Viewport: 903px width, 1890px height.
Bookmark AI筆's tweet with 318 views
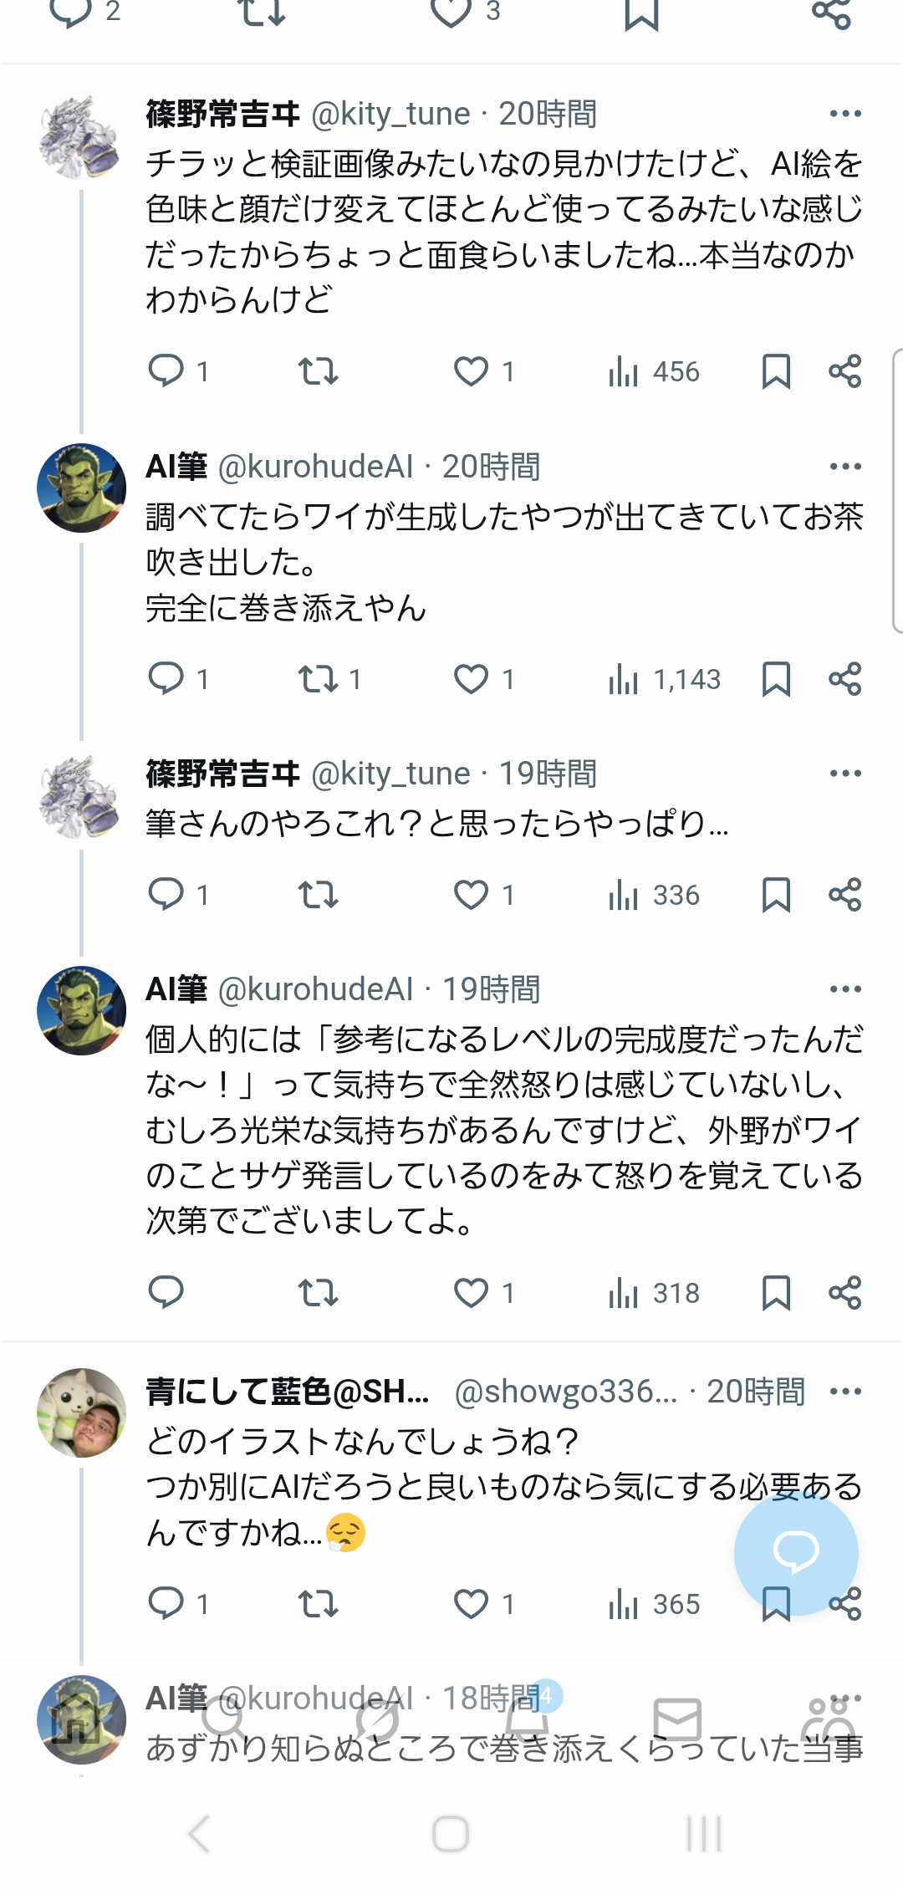776,1293
